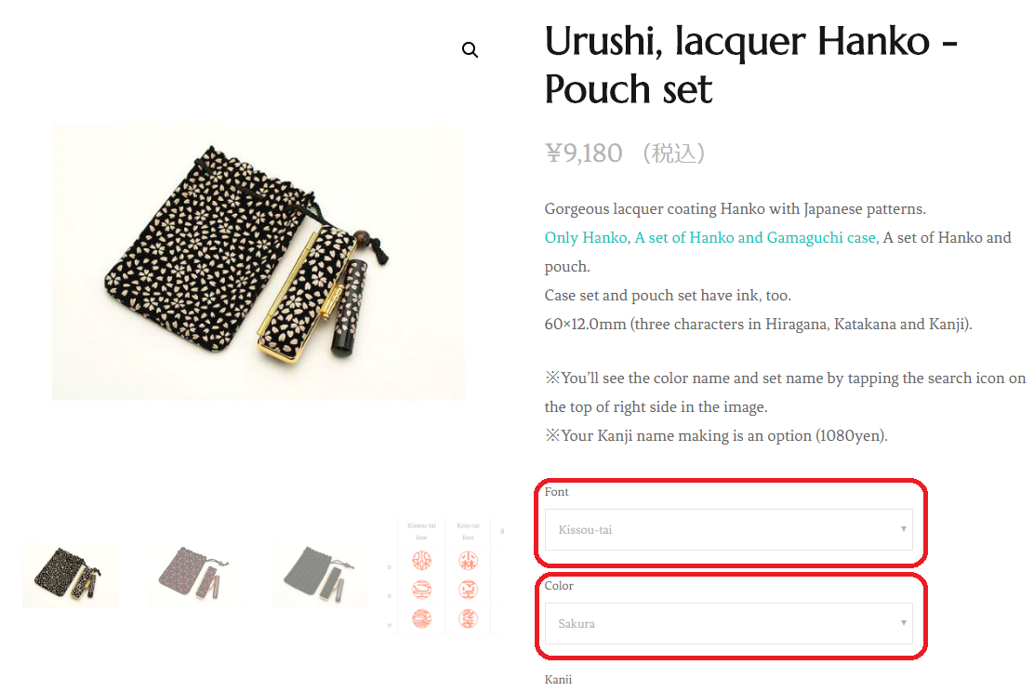
Task: Click the 'Color' field label
Action: tap(559, 586)
